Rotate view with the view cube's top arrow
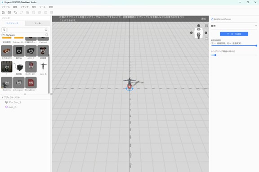The image size is (259, 172). (x=199, y=26)
